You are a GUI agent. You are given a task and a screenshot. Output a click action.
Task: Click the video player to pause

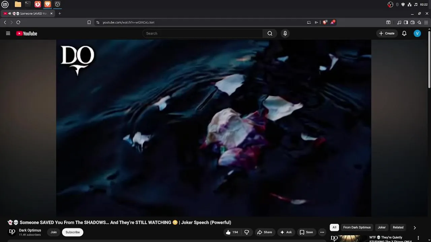pyautogui.click(x=213, y=128)
